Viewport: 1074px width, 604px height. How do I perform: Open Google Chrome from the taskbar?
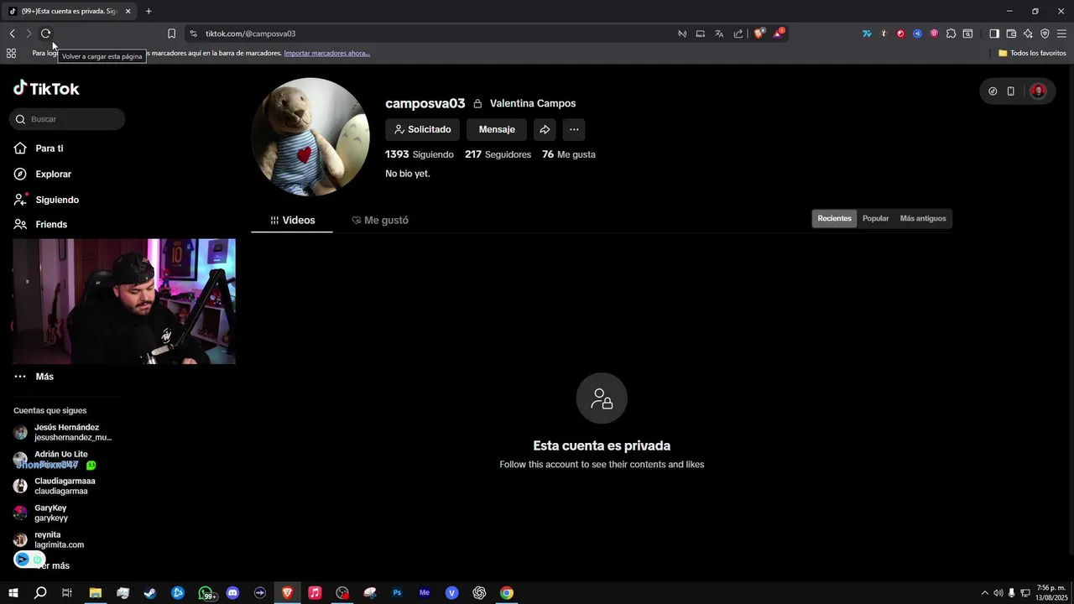tap(507, 593)
